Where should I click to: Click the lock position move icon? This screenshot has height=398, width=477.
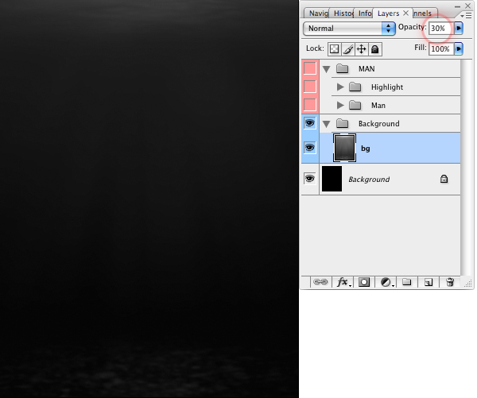(362, 49)
